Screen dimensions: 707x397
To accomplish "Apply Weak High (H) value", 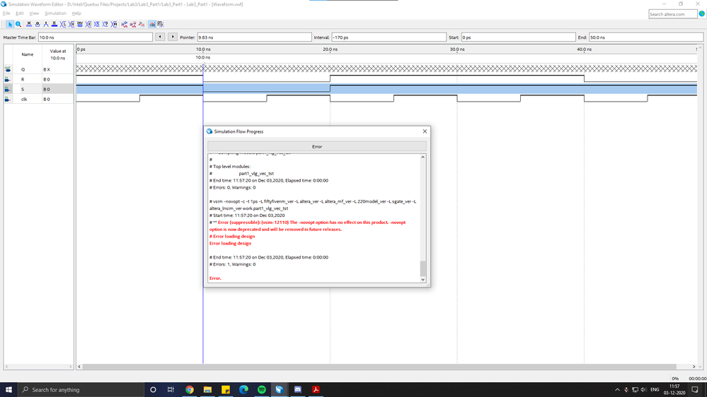I will 71,24.
